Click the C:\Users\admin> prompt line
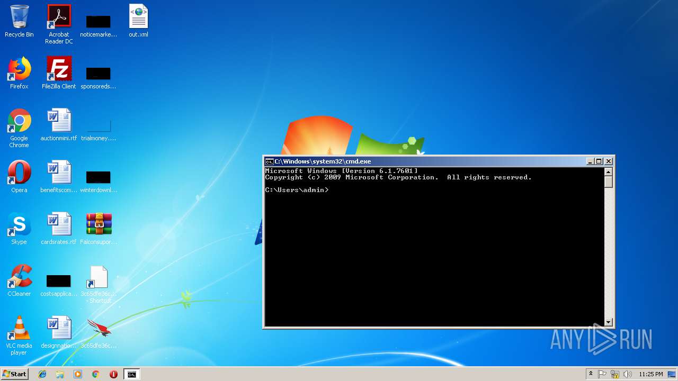This screenshot has height=381, width=678. coord(297,190)
